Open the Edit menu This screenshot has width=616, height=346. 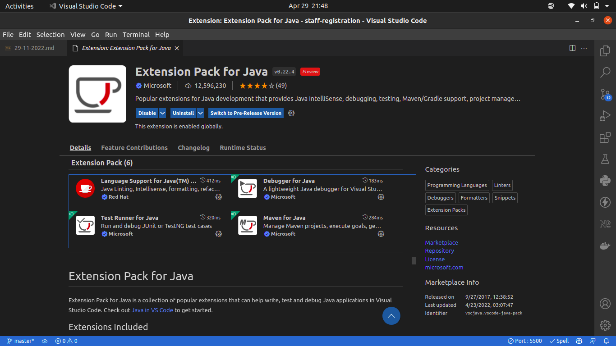pos(25,35)
